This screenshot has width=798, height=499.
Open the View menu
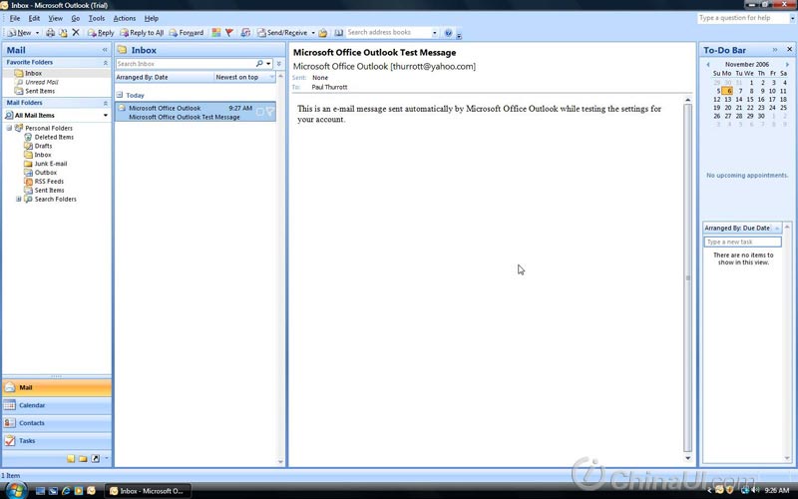[55, 18]
